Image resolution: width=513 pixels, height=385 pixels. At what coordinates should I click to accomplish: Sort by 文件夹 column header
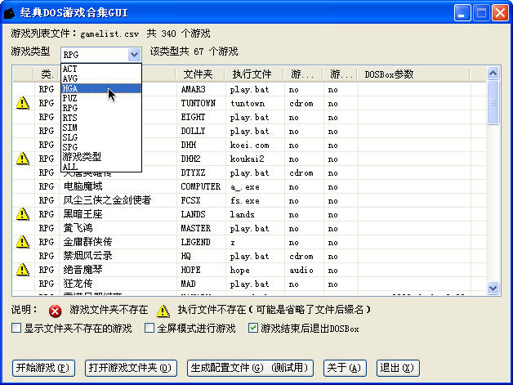(200, 74)
